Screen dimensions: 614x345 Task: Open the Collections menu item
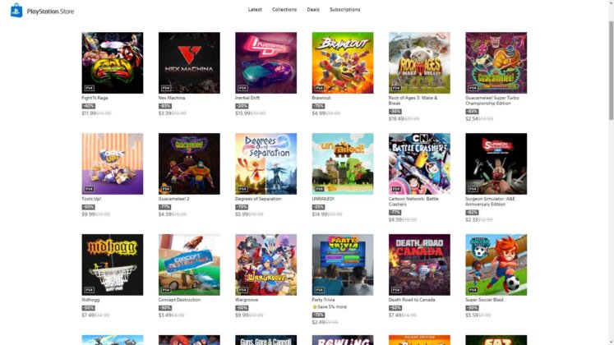pyautogui.click(x=284, y=9)
